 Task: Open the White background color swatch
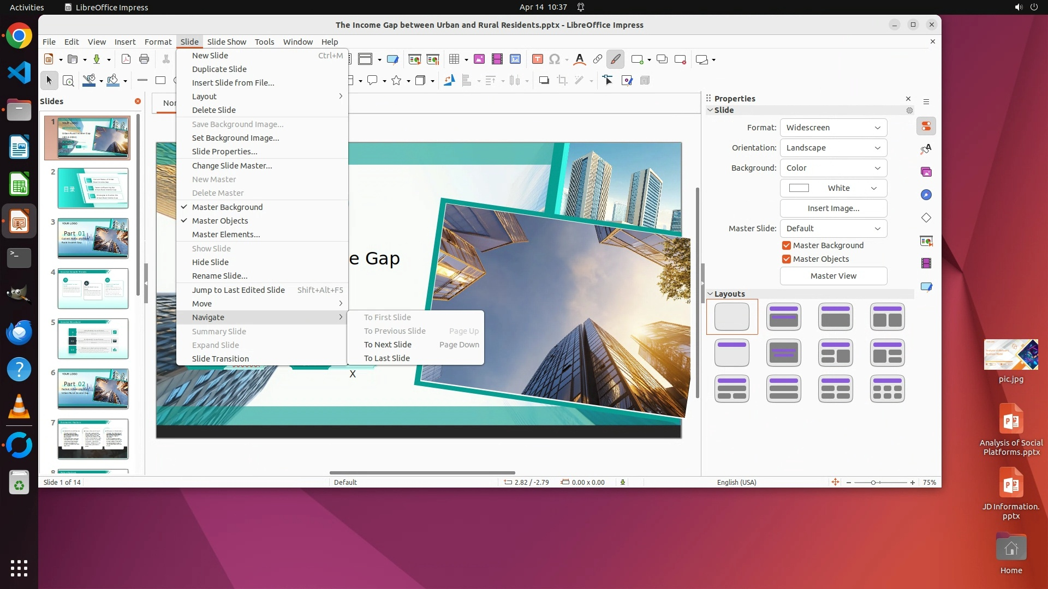(x=833, y=188)
